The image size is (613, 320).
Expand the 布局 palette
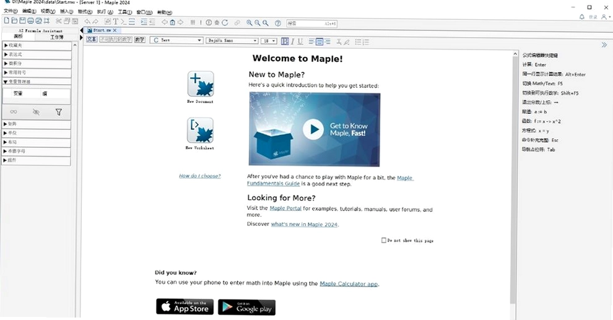click(37, 142)
